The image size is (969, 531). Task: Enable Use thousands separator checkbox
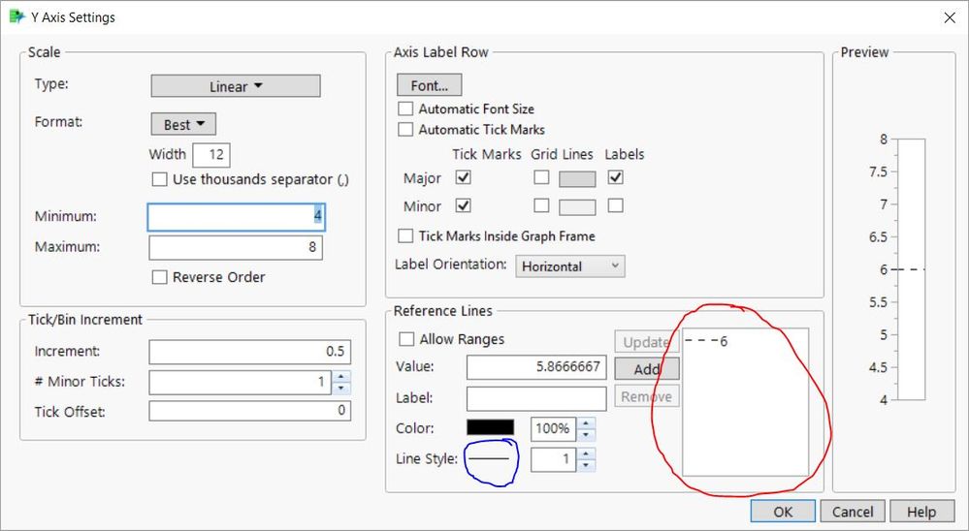(159, 179)
